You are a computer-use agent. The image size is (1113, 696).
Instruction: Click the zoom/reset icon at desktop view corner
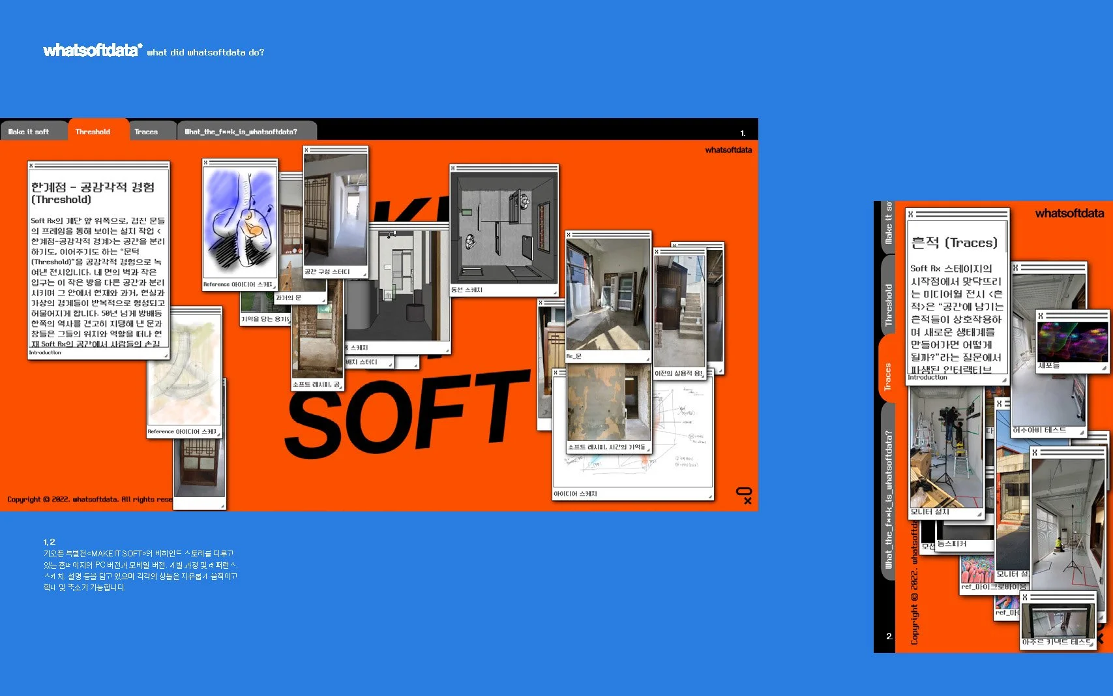pyautogui.click(x=745, y=496)
